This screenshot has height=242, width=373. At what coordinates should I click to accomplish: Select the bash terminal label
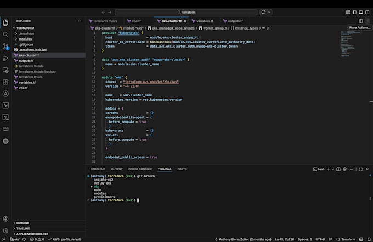coord(319,169)
